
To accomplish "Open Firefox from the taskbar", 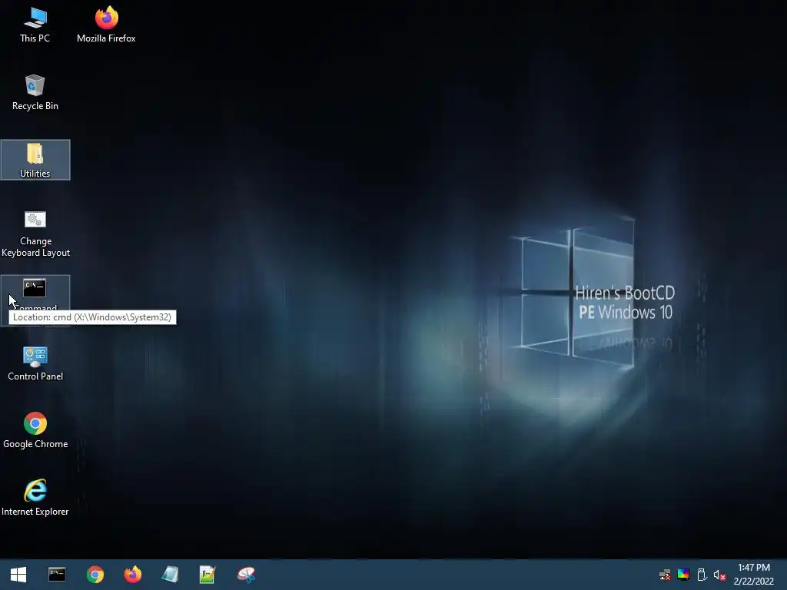I will pyautogui.click(x=132, y=575).
